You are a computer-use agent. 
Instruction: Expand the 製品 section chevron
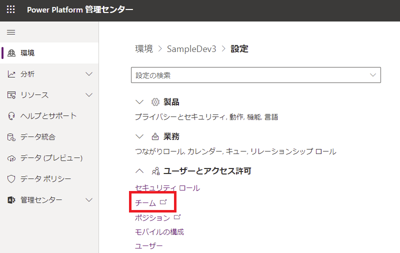139,102
